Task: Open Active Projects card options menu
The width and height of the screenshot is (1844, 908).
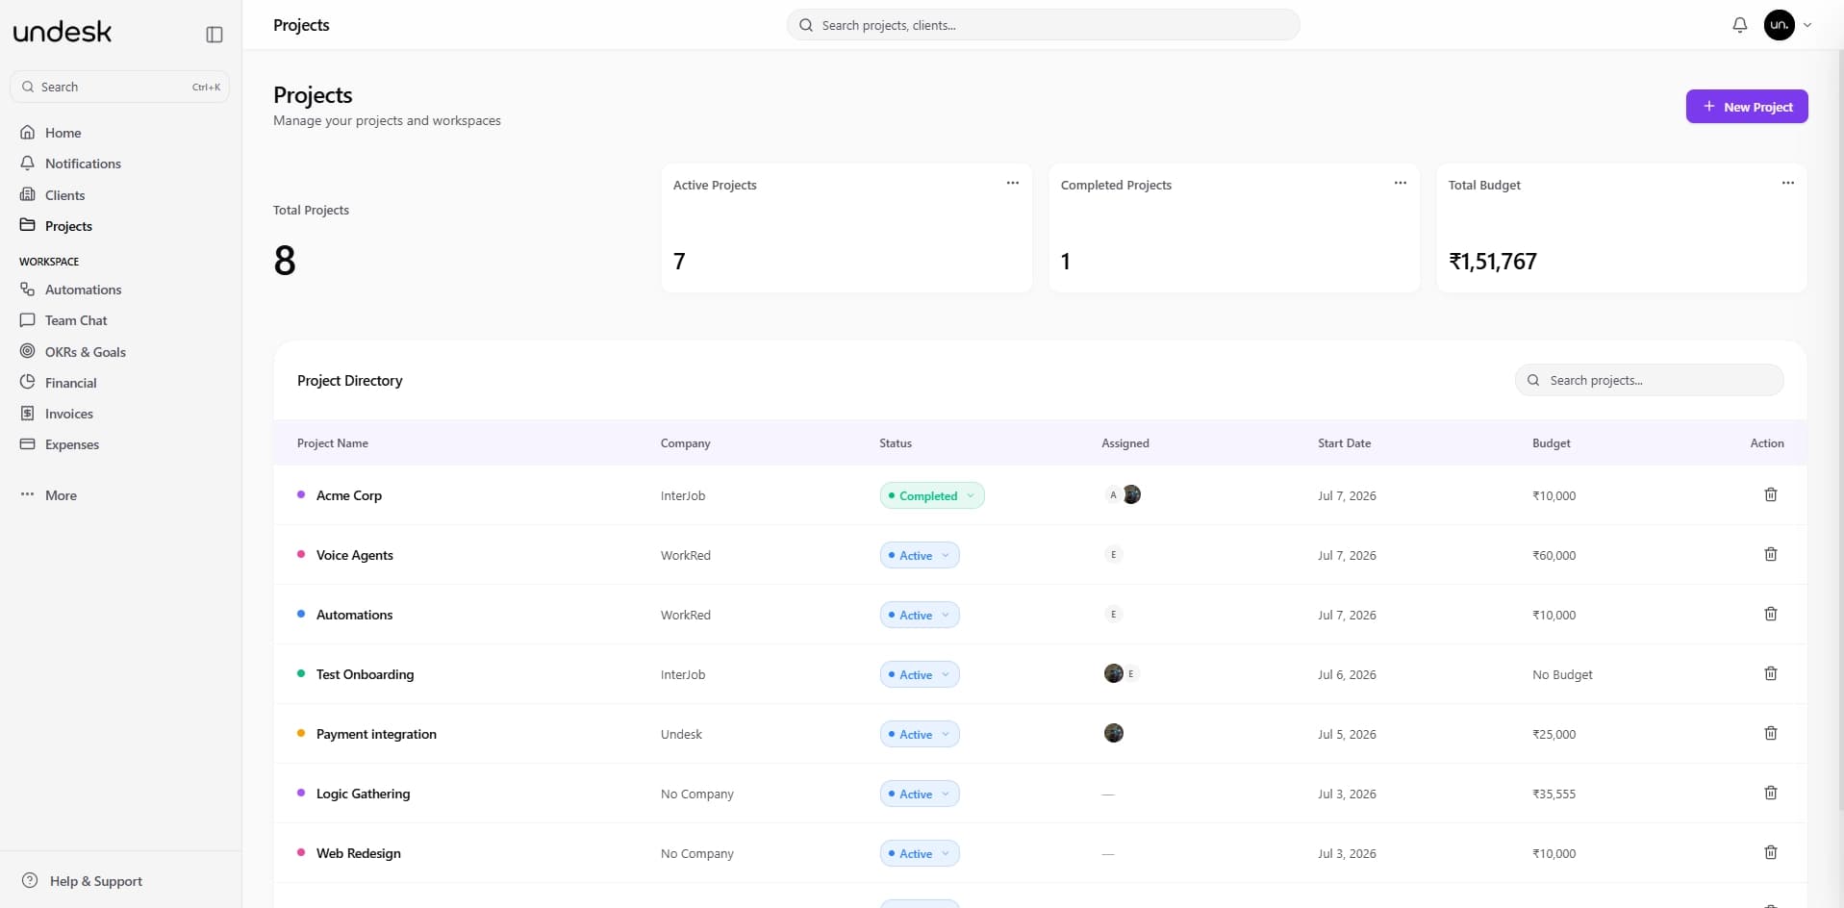Action: pos(1012,183)
